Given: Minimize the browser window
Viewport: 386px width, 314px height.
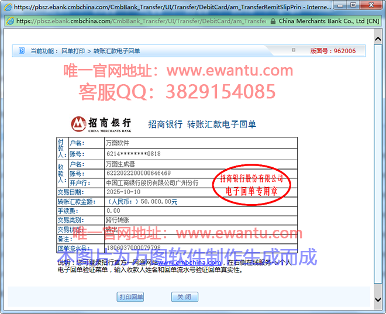Looking at the screenshot, I should pos(340,5).
